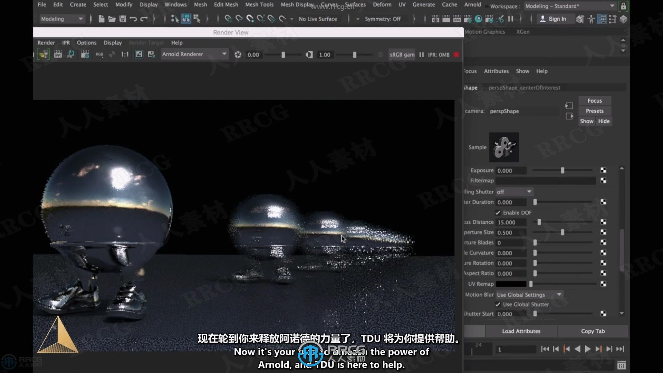
Task: Stop IPR with red square button
Action: (456, 55)
